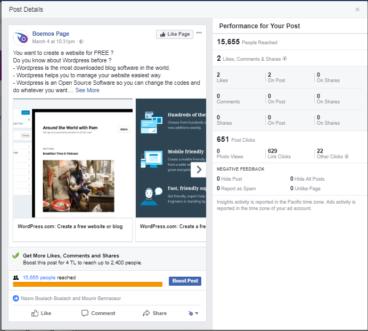Screen dimensions: 368x331
Task: Comment on the post
Action: (98, 313)
